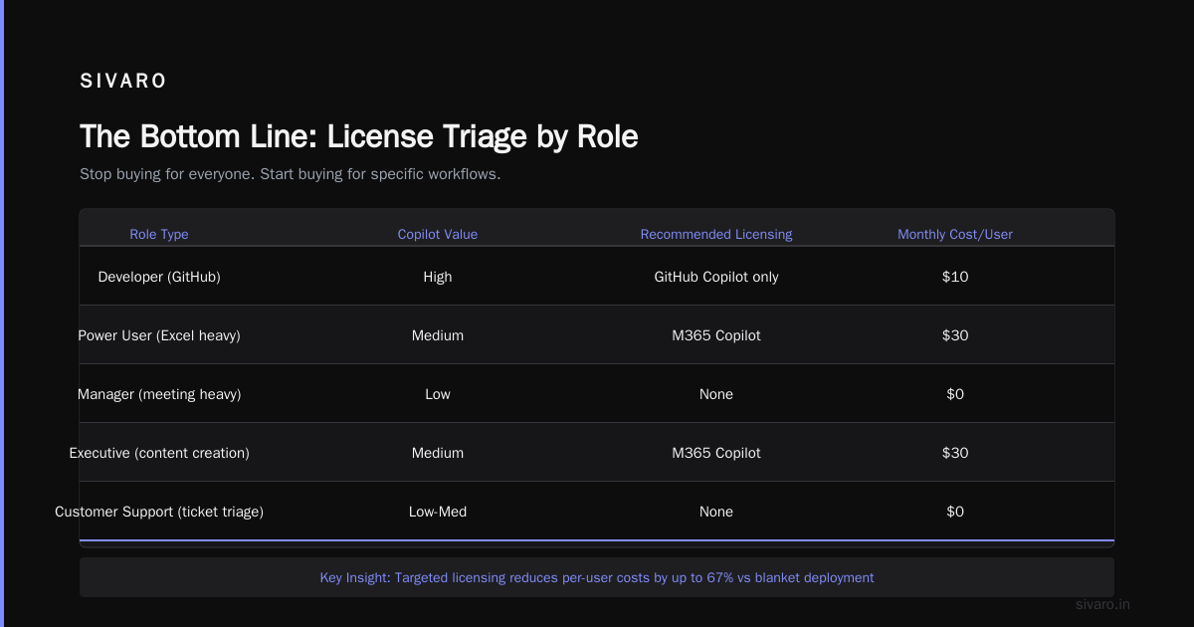1194x627 pixels.
Task: Click the Low value in Manager row
Action: [438, 394]
